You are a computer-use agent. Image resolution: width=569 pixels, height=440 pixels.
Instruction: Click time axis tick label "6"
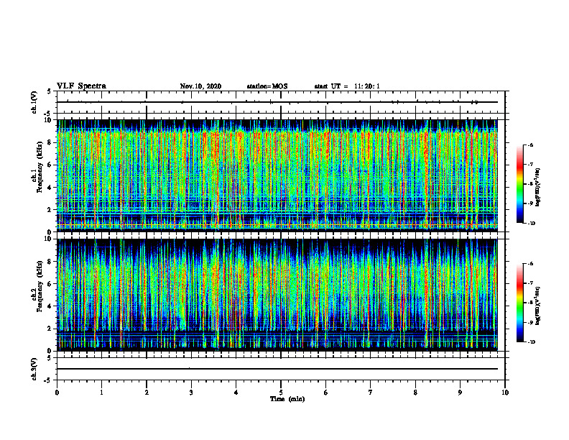[x=325, y=393]
